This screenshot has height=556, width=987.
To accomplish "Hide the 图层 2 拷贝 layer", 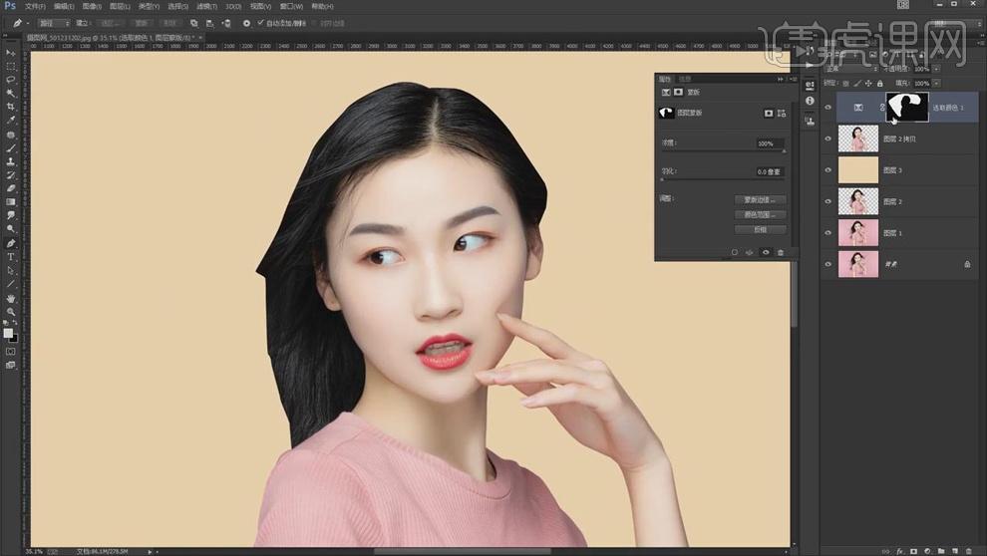I will click(827, 139).
